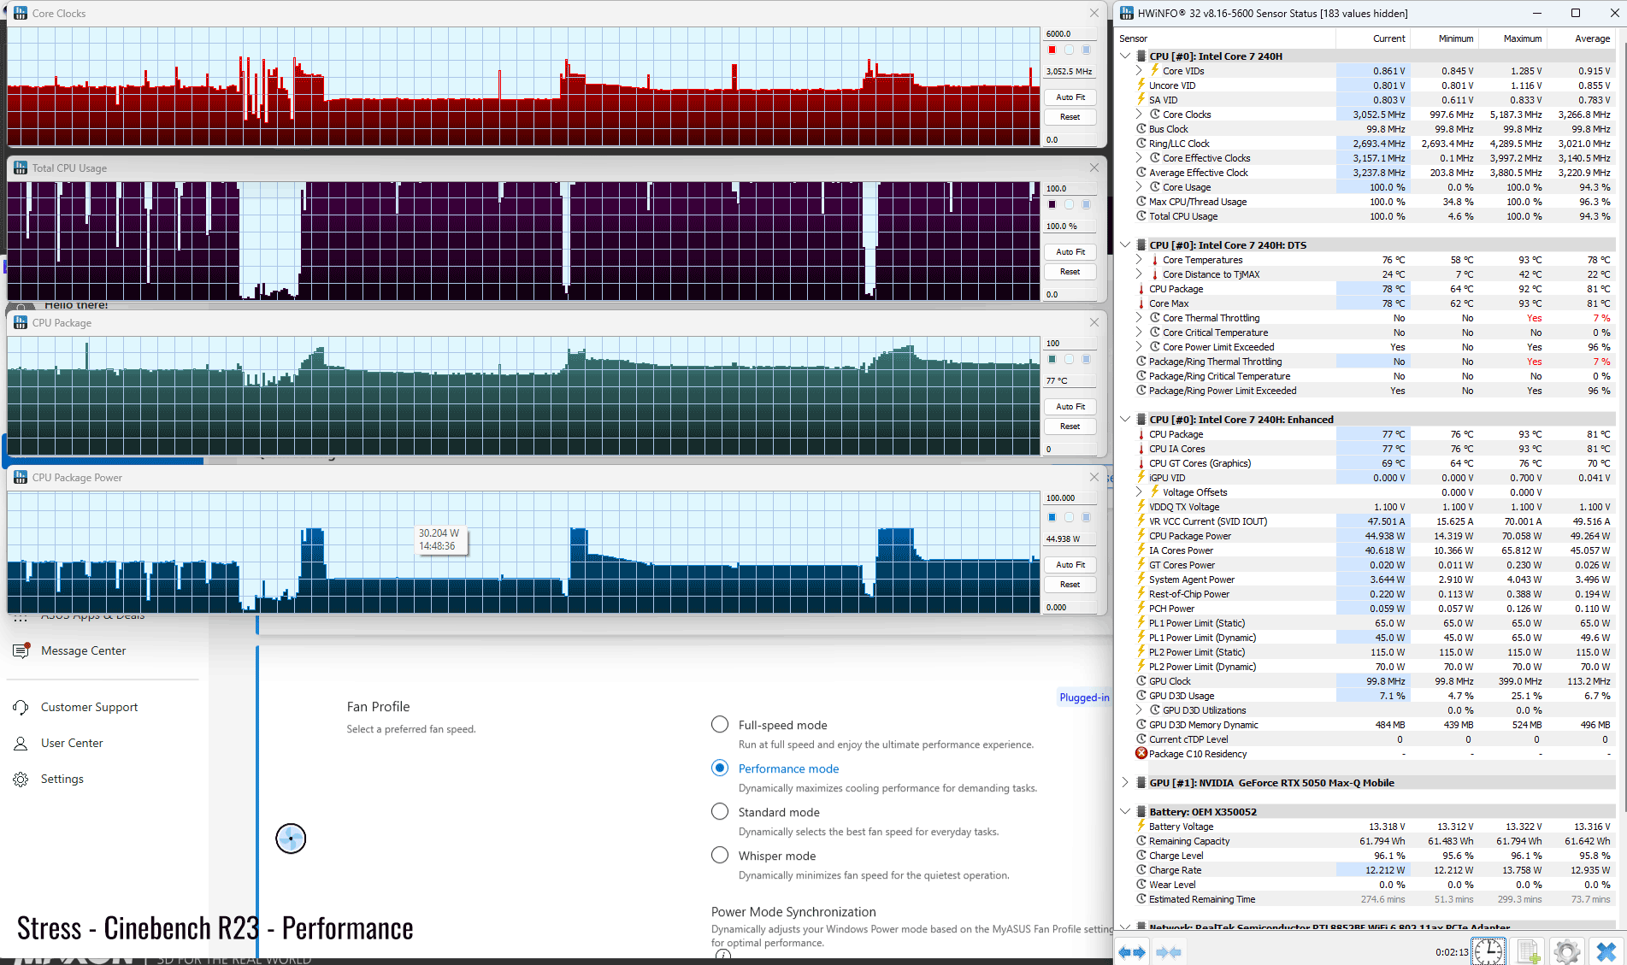Click the Average column header
This screenshot has height=965, width=1627.
click(x=1581, y=38)
